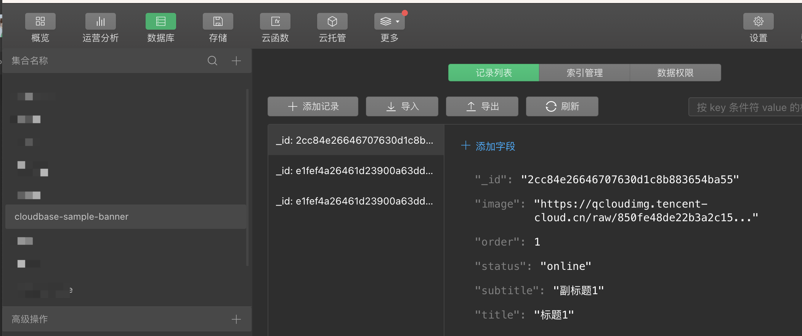Screen dimensions: 802x336
Task: Click the "title" value "标题1"
Action: (553, 315)
